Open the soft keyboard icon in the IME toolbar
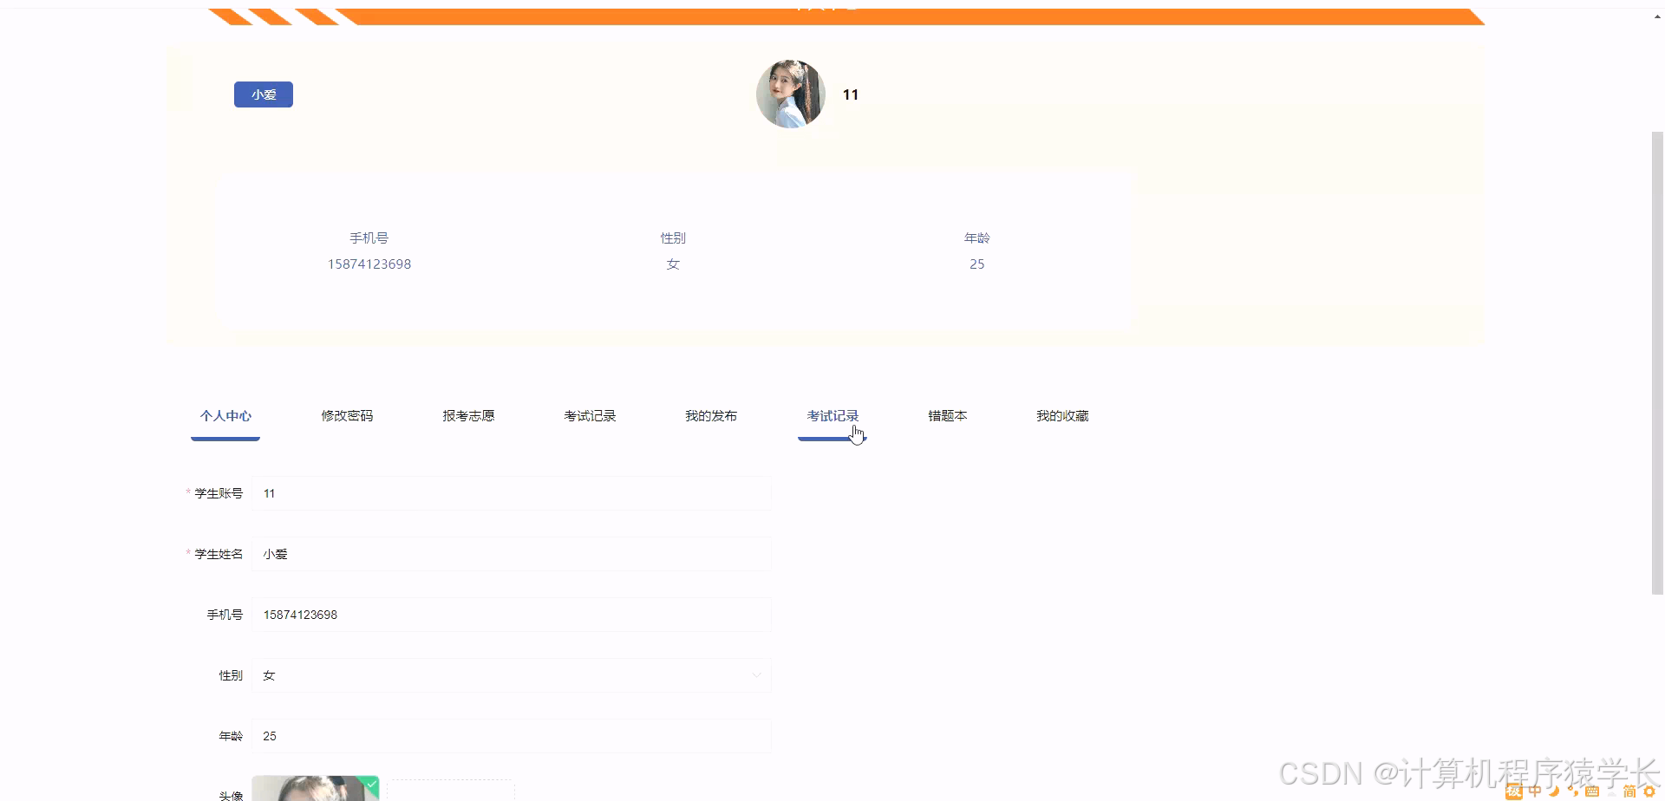Image resolution: width=1665 pixels, height=801 pixels. tap(1592, 791)
